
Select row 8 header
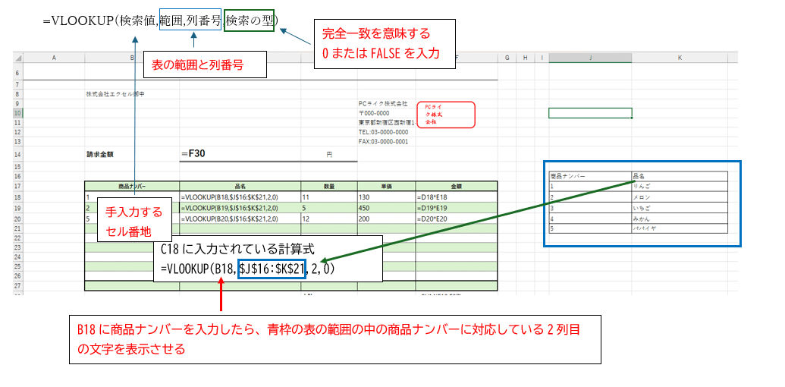pos(18,94)
